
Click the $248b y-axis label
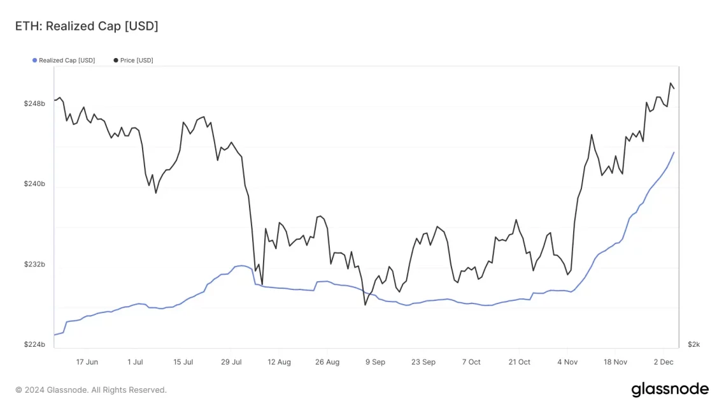click(x=34, y=103)
